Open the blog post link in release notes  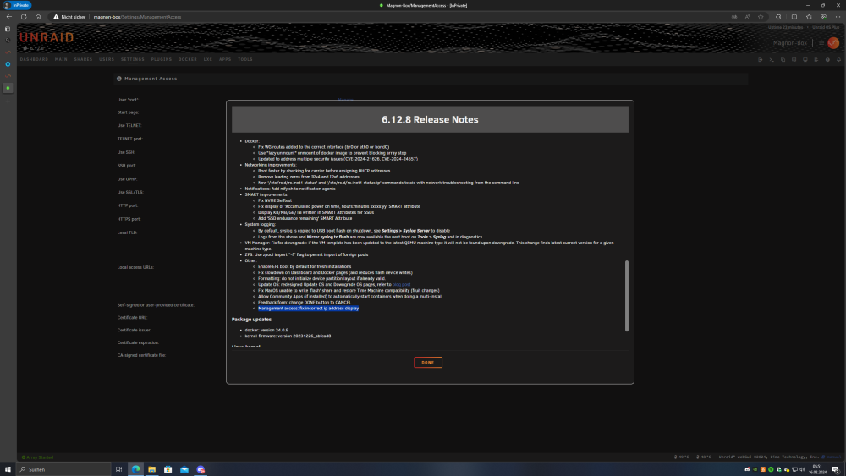pyautogui.click(x=401, y=285)
